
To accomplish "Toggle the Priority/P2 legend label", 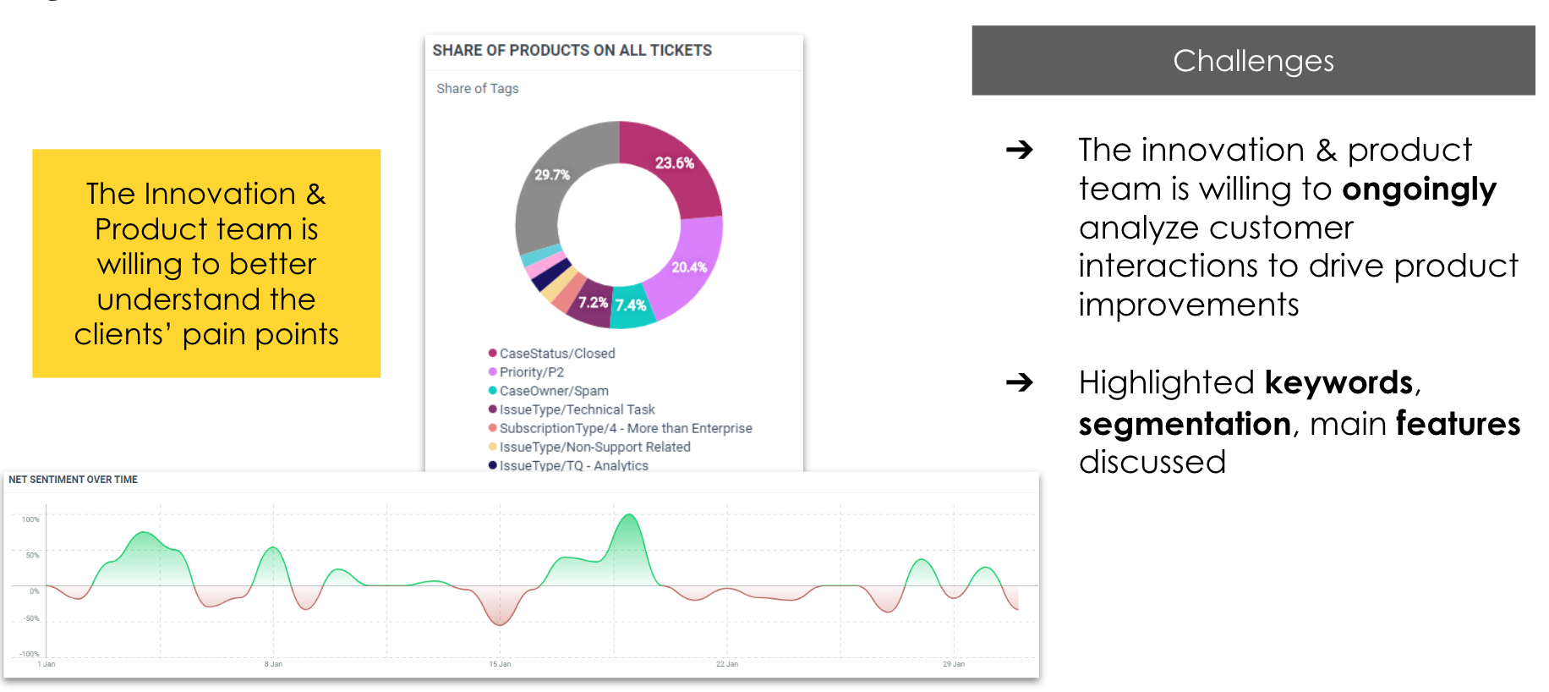I will click(x=532, y=372).
